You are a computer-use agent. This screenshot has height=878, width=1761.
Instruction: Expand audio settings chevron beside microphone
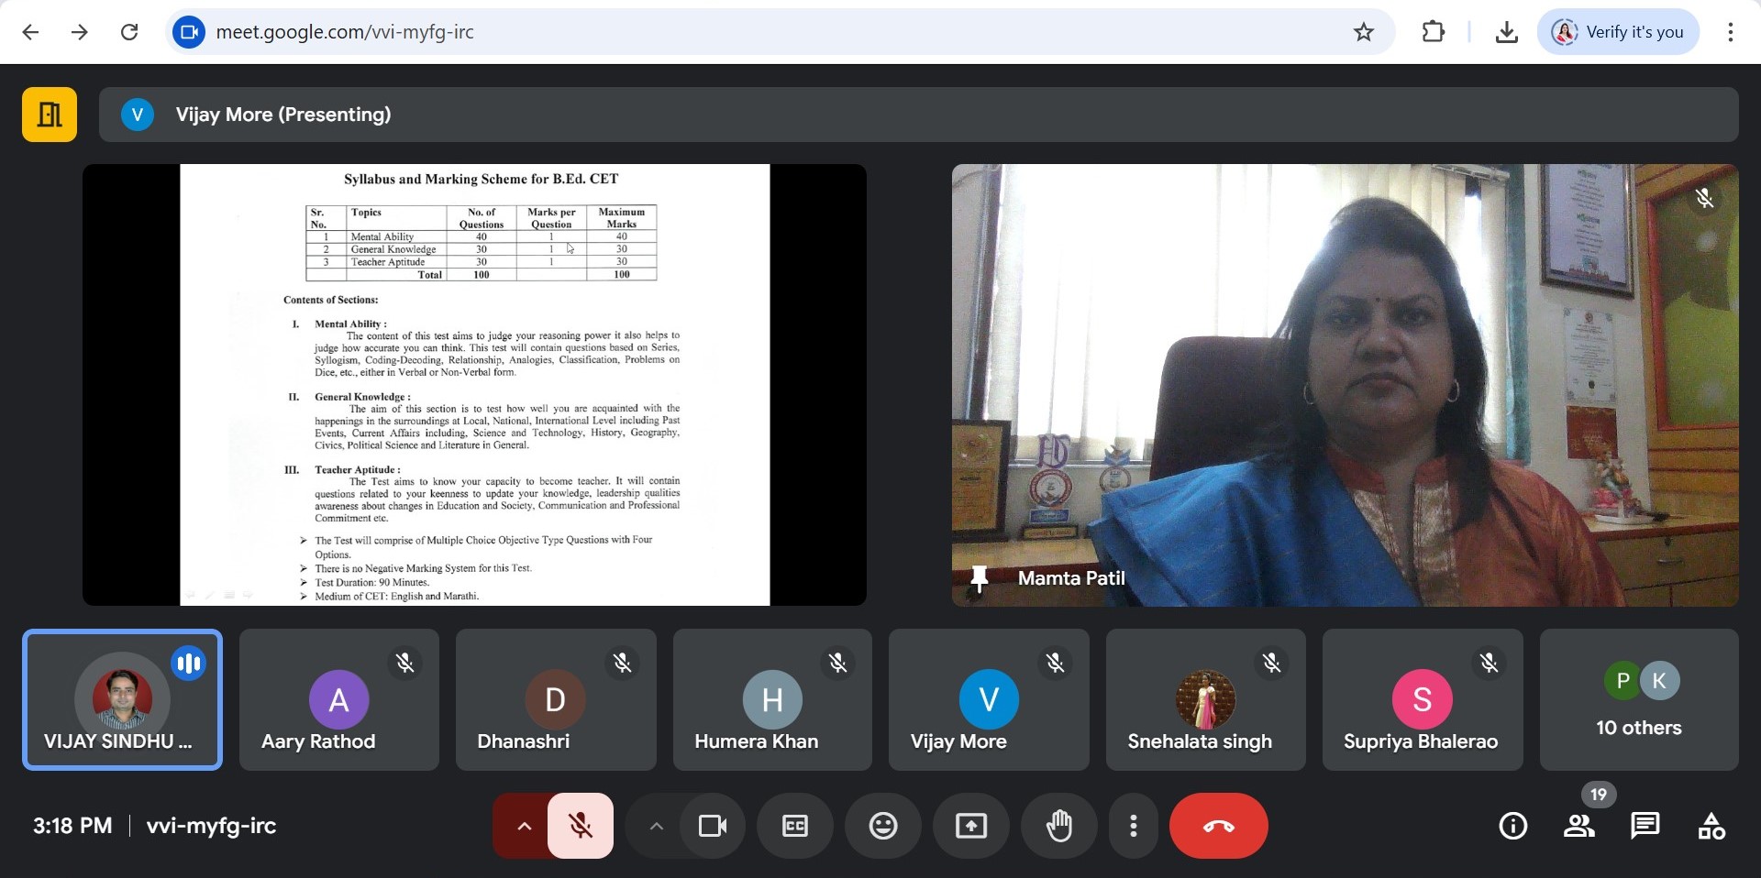(524, 826)
